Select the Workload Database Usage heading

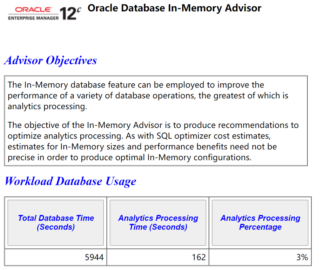pyautogui.click(x=70, y=181)
